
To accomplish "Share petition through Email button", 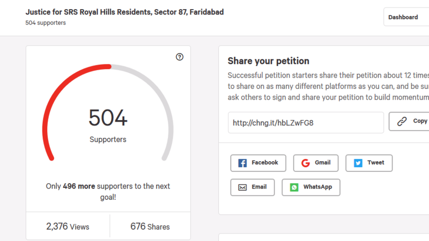I will click(x=252, y=187).
